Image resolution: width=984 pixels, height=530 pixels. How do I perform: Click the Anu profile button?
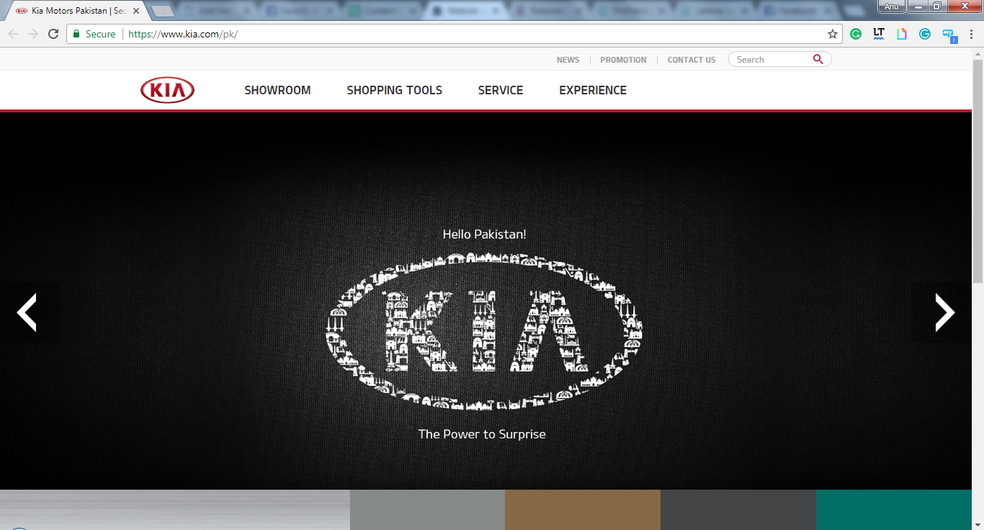click(891, 6)
